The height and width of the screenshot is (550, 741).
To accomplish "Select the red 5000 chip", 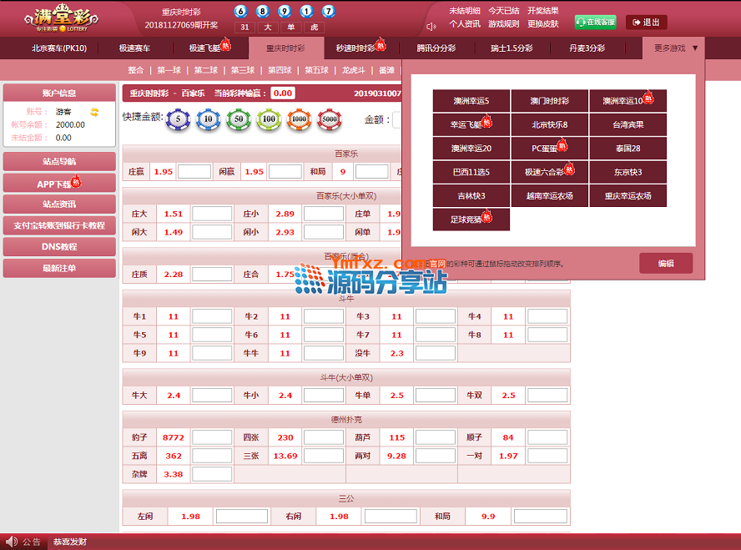I will (330, 120).
